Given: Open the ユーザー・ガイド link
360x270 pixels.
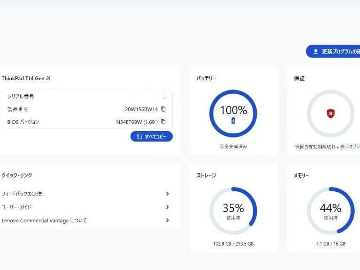Looking at the screenshot, I should [17, 207].
